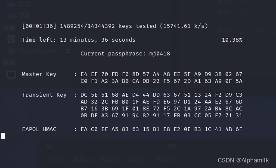Select the Kali Linux am... device entry
This screenshot has height=168, width=276.
click(40, 51)
